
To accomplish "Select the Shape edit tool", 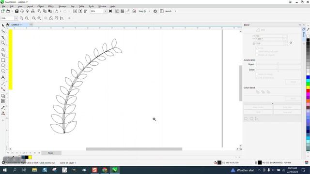I will [x=3, y=31].
